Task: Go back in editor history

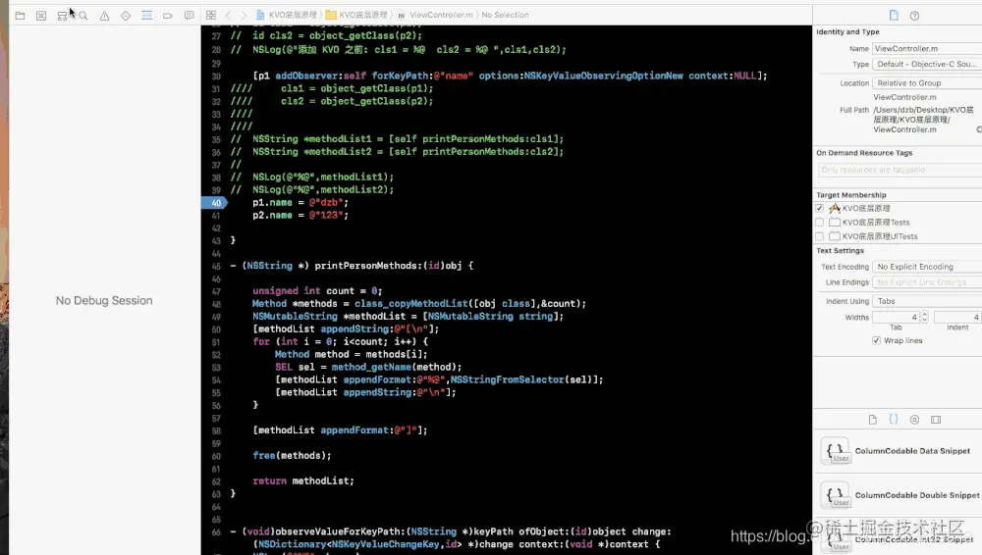Action: tap(228, 15)
